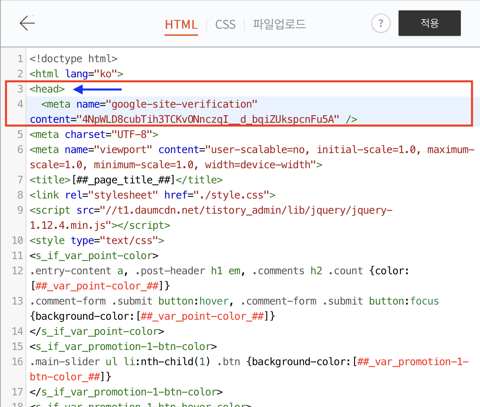This screenshot has height=407, width=480.
Task: Click the script src daumcdn jquery line
Action: 211,210
